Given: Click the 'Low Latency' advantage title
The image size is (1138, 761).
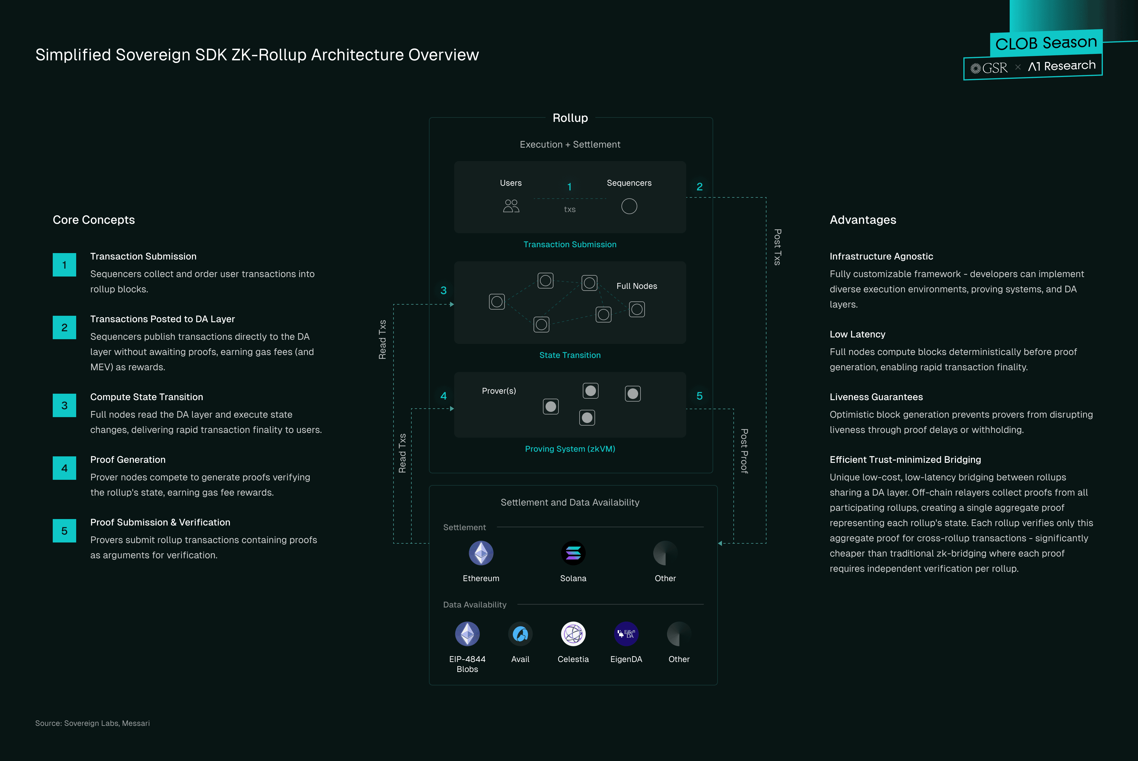Looking at the screenshot, I should coord(857,335).
